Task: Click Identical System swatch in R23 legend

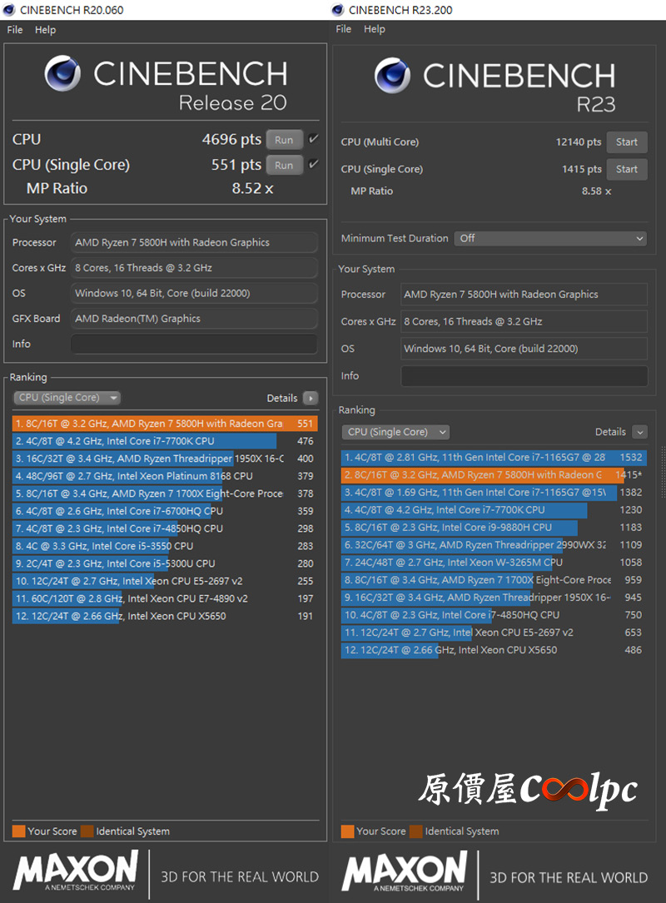Action: click(416, 831)
